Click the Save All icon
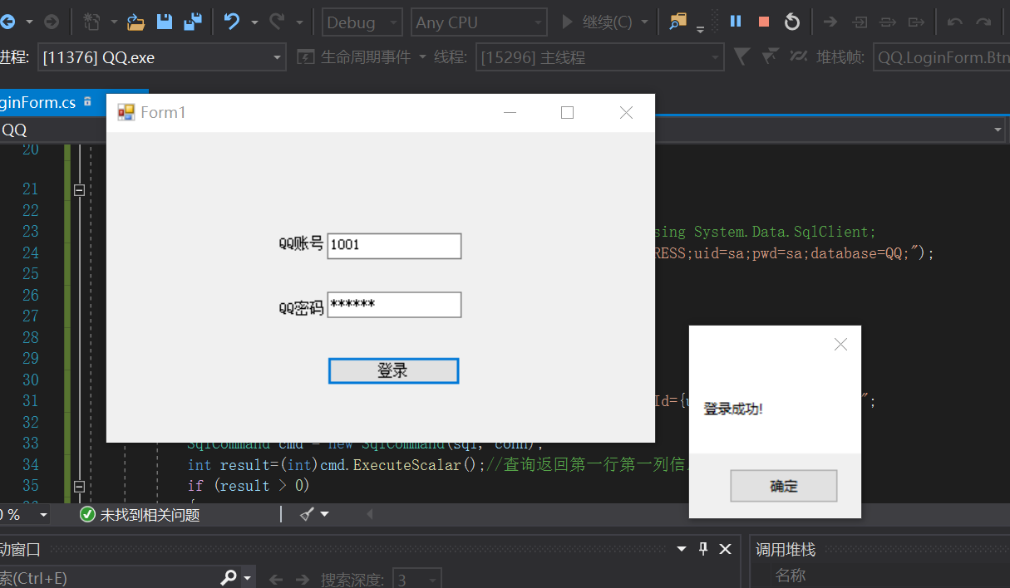Screen dimensions: 1010x588 [x=193, y=22]
